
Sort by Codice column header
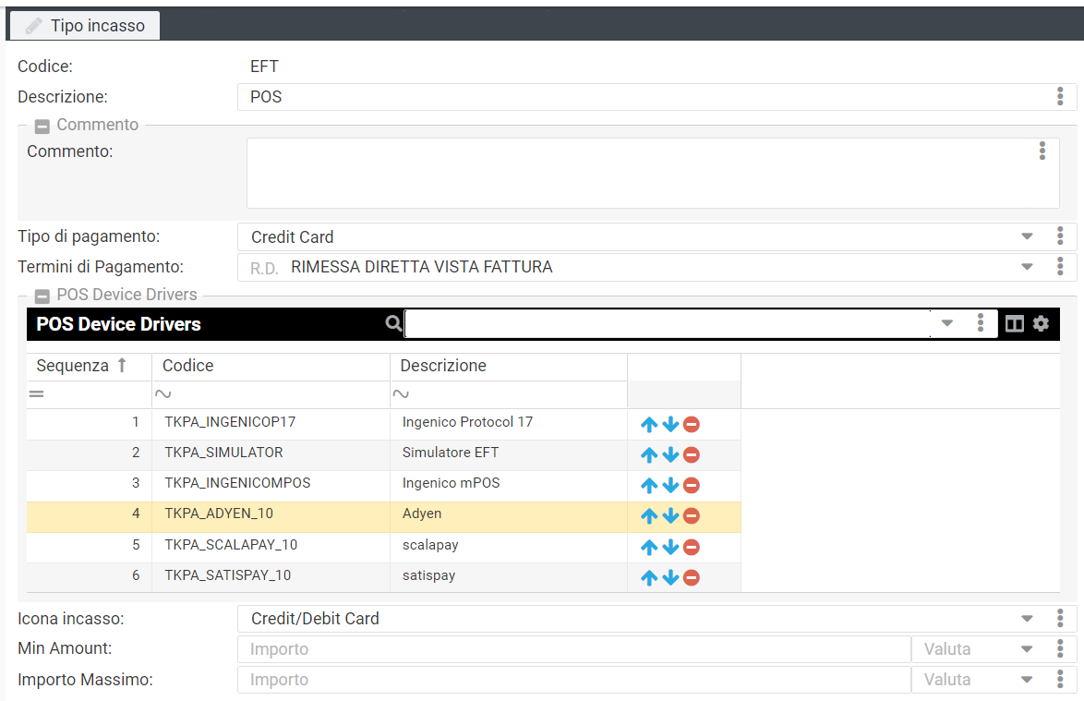(x=188, y=366)
